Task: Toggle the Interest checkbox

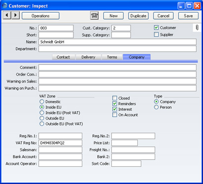Action: click(x=115, y=109)
